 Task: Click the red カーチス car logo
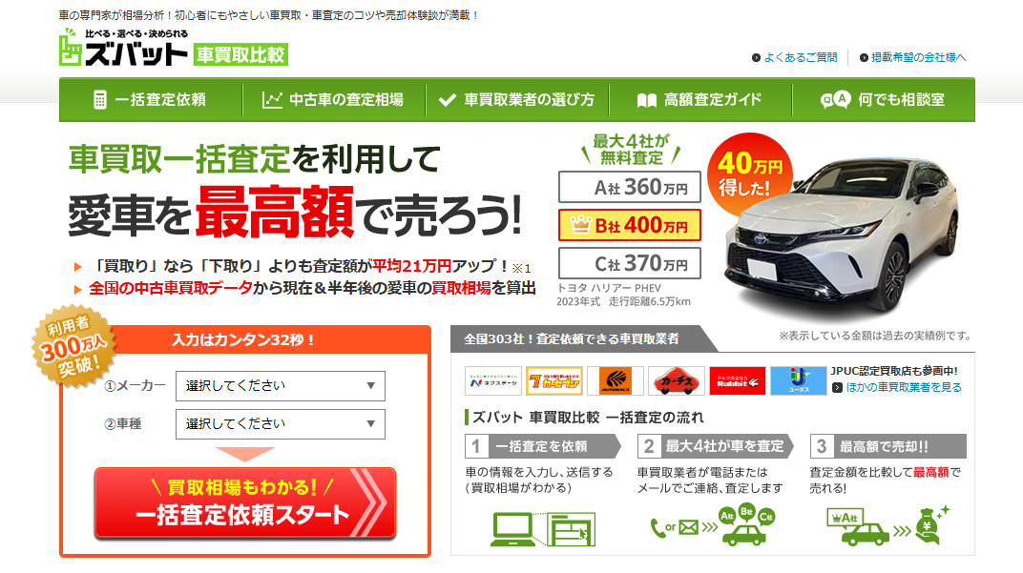coord(677,380)
